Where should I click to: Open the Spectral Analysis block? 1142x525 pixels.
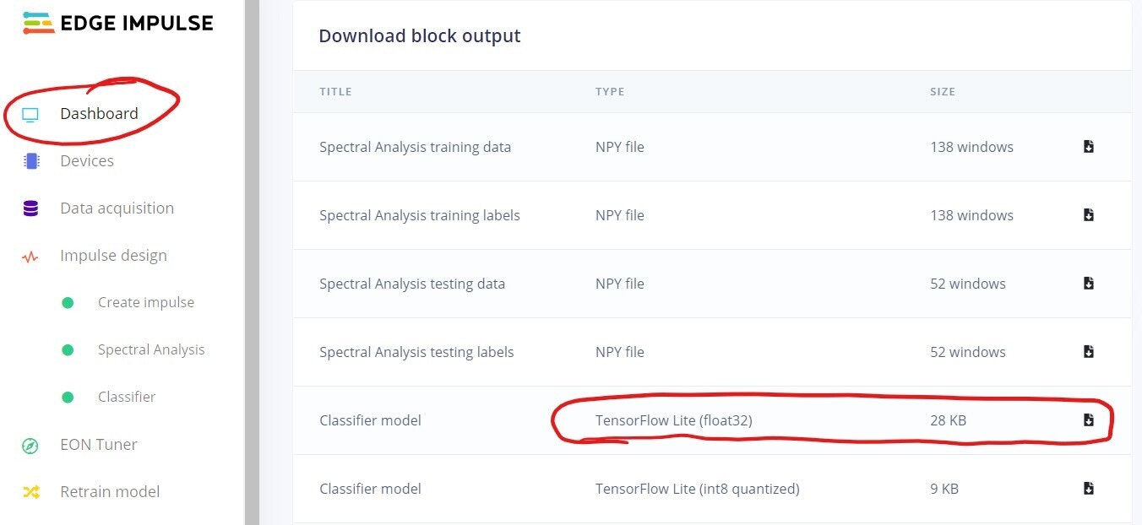click(151, 350)
